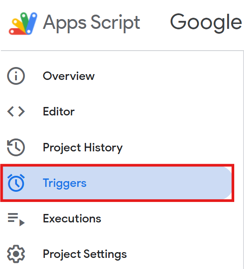Click the Project Settings gear icon
This screenshot has width=244, height=269.
coord(16,254)
